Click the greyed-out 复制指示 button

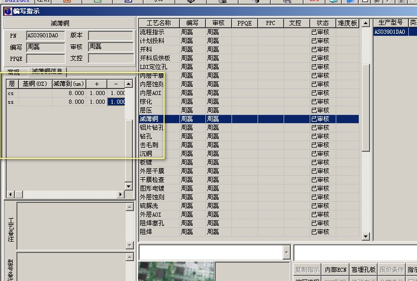(308, 270)
